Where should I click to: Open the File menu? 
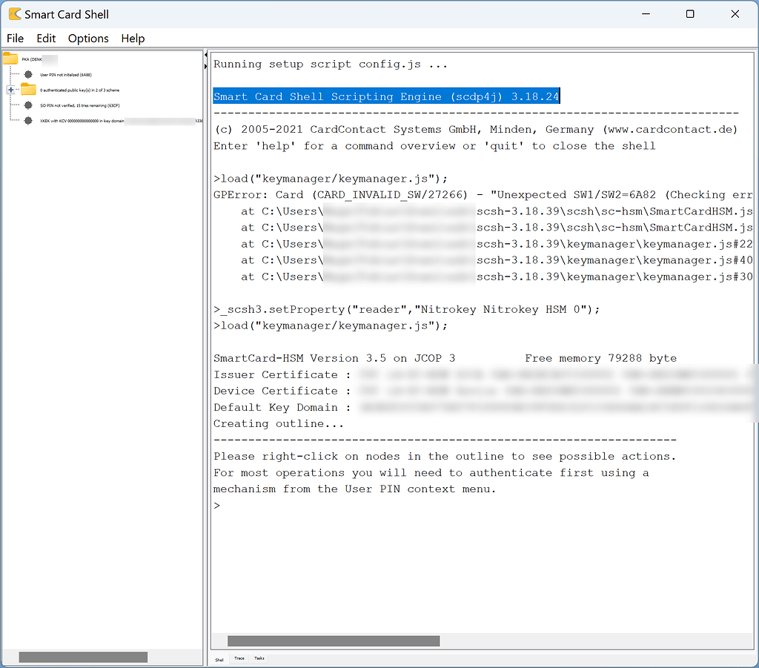click(15, 38)
